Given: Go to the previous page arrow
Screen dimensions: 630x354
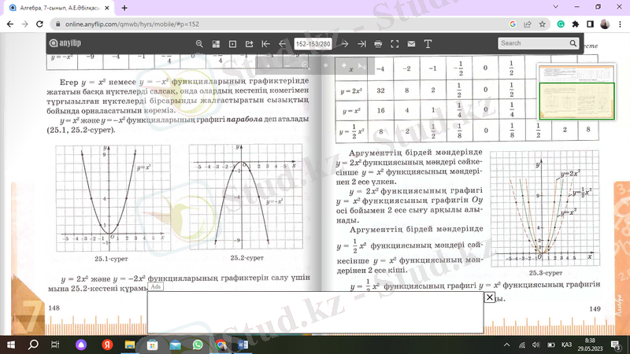Looking at the screenshot, I should (x=283, y=43).
